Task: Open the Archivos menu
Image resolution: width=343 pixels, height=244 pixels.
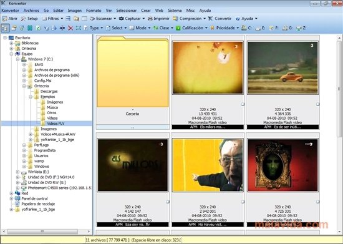Action: click(x=31, y=11)
